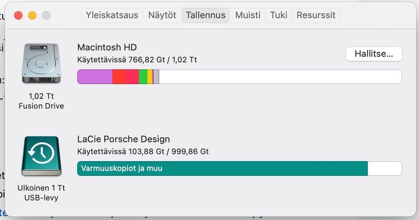Minimize the window with the yellow button

click(x=32, y=16)
